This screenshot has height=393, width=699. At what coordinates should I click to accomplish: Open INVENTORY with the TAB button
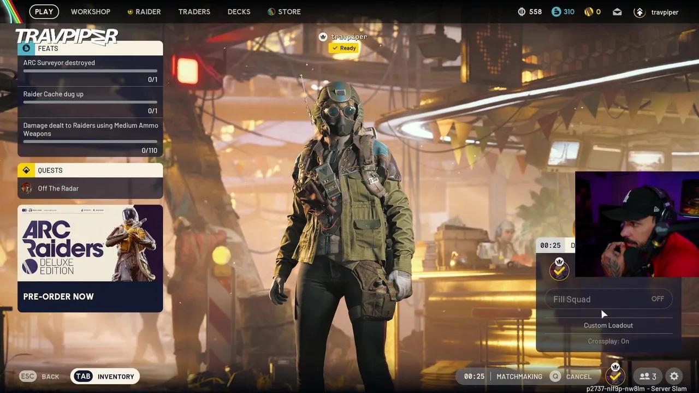click(105, 376)
